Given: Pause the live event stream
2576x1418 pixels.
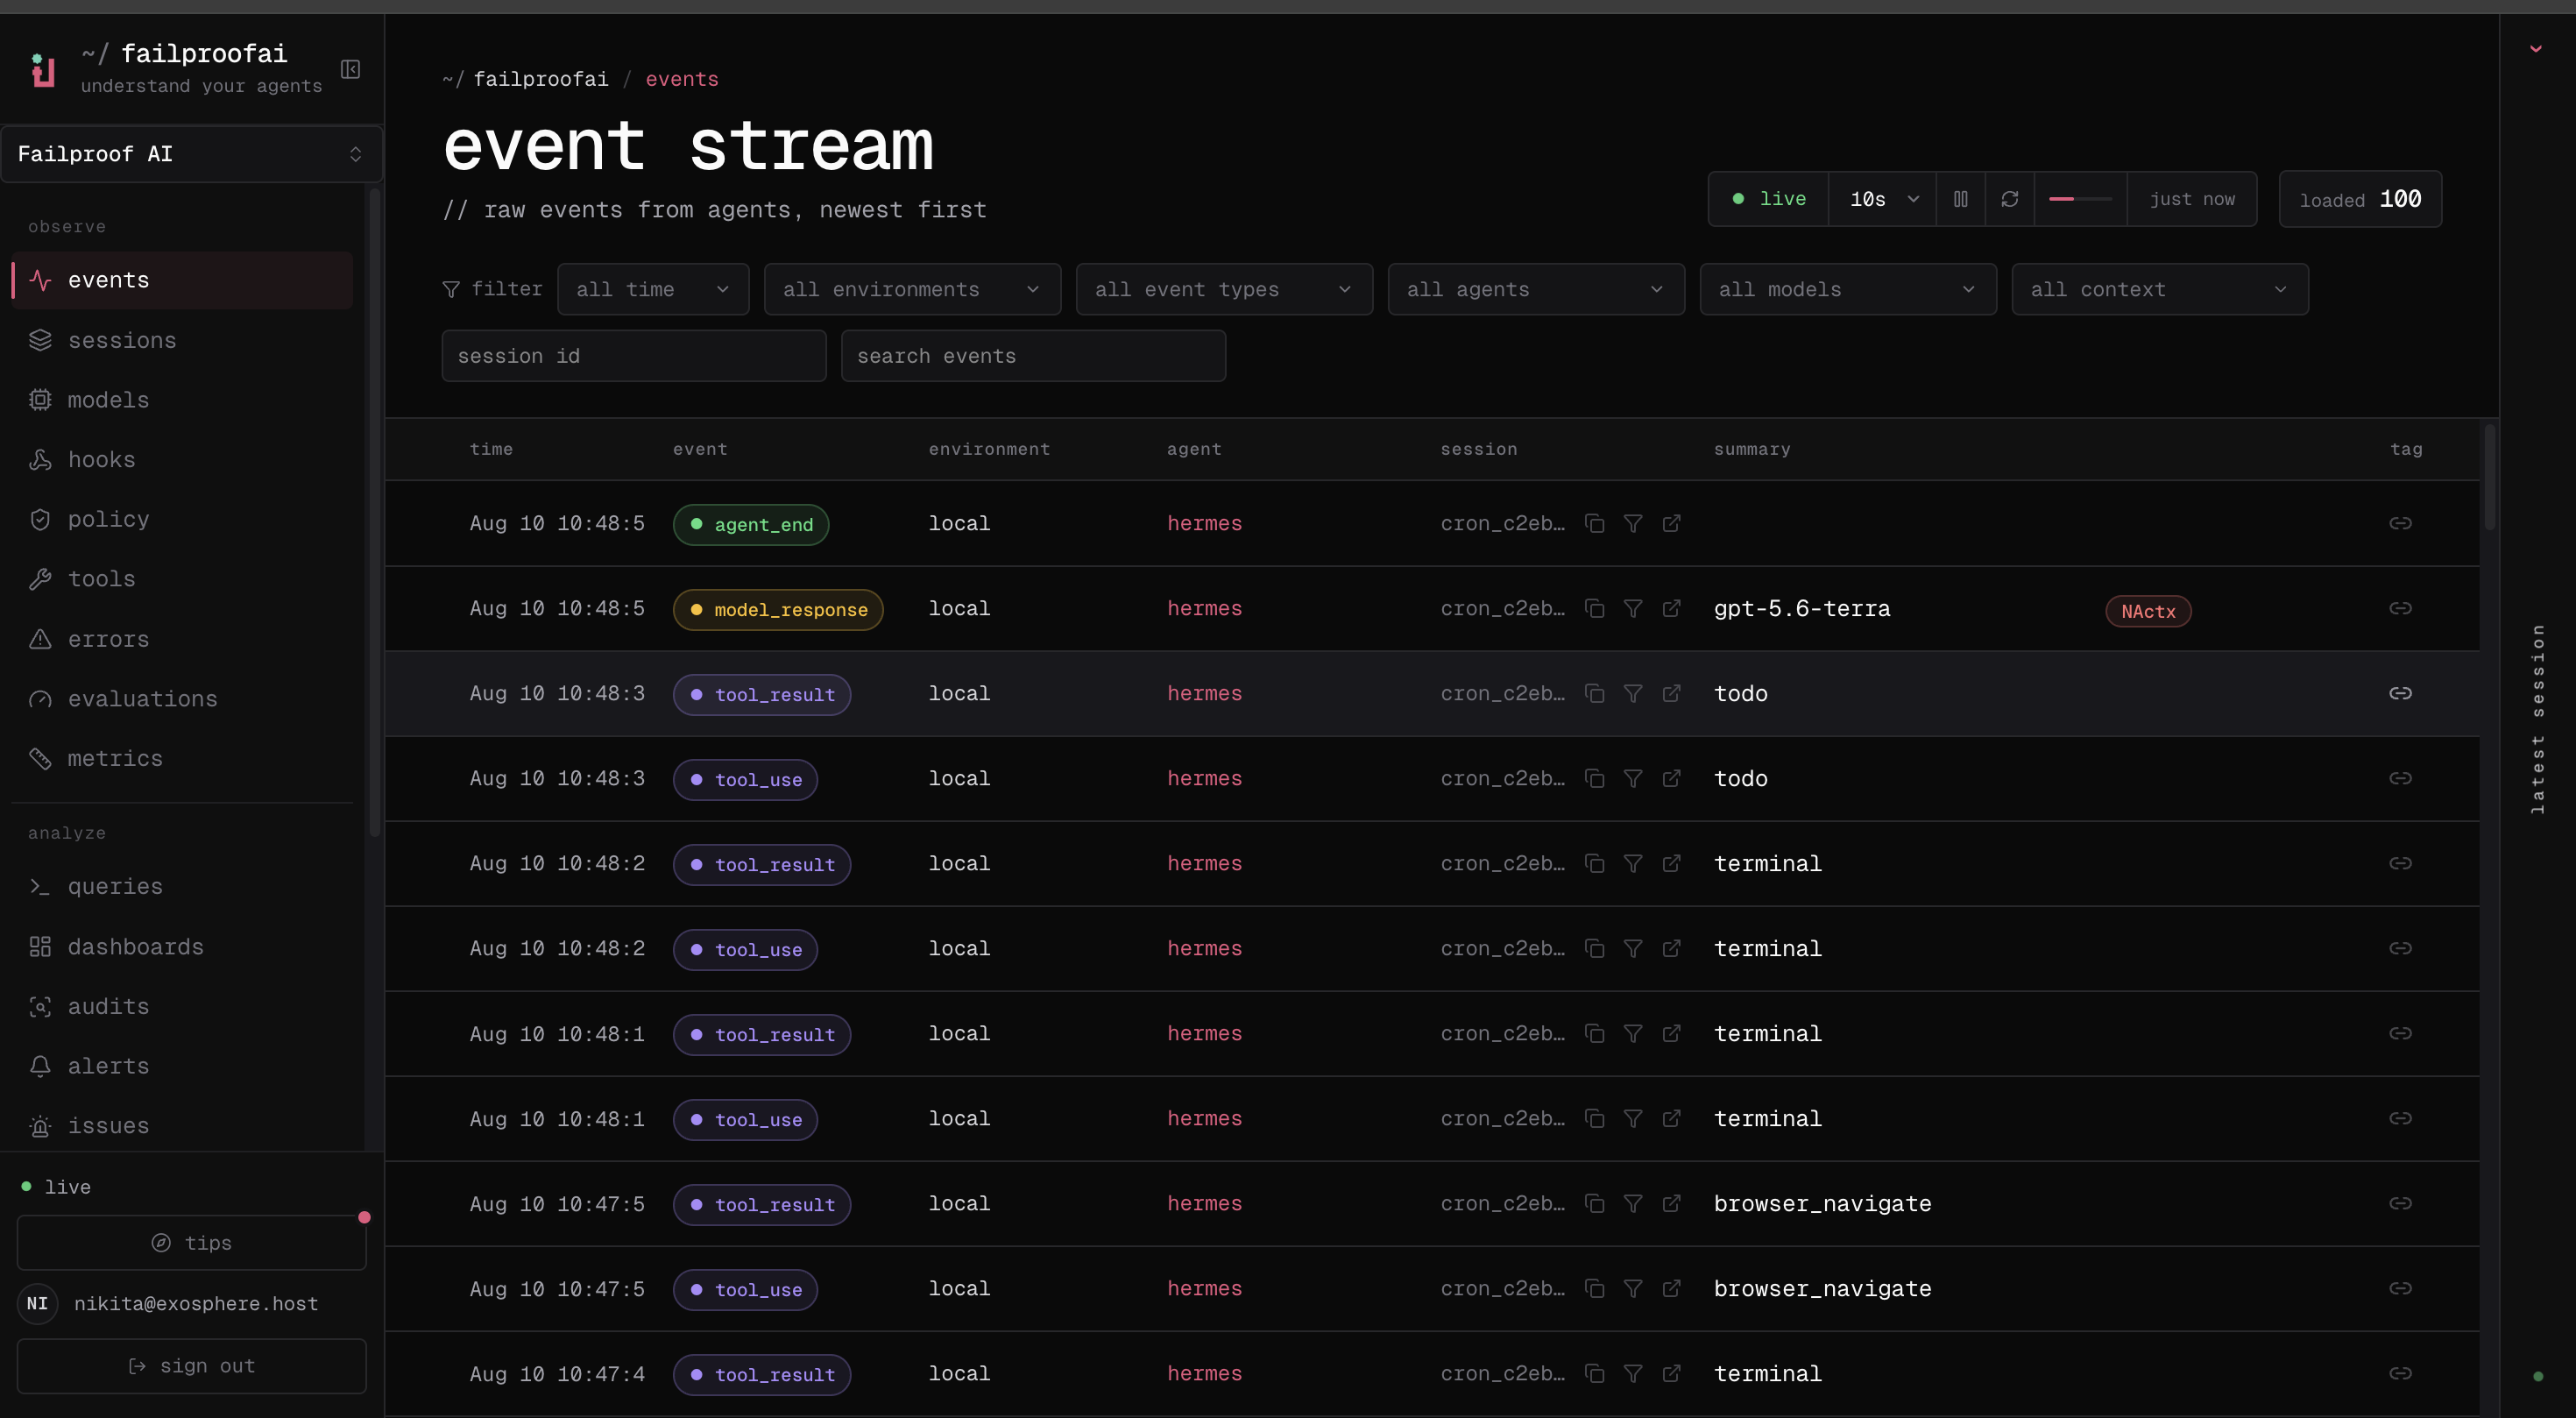Looking at the screenshot, I should [x=1960, y=199].
